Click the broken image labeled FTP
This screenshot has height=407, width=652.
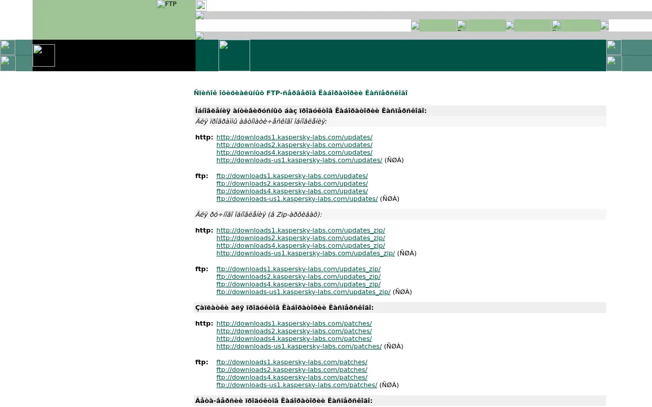point(167,4)
